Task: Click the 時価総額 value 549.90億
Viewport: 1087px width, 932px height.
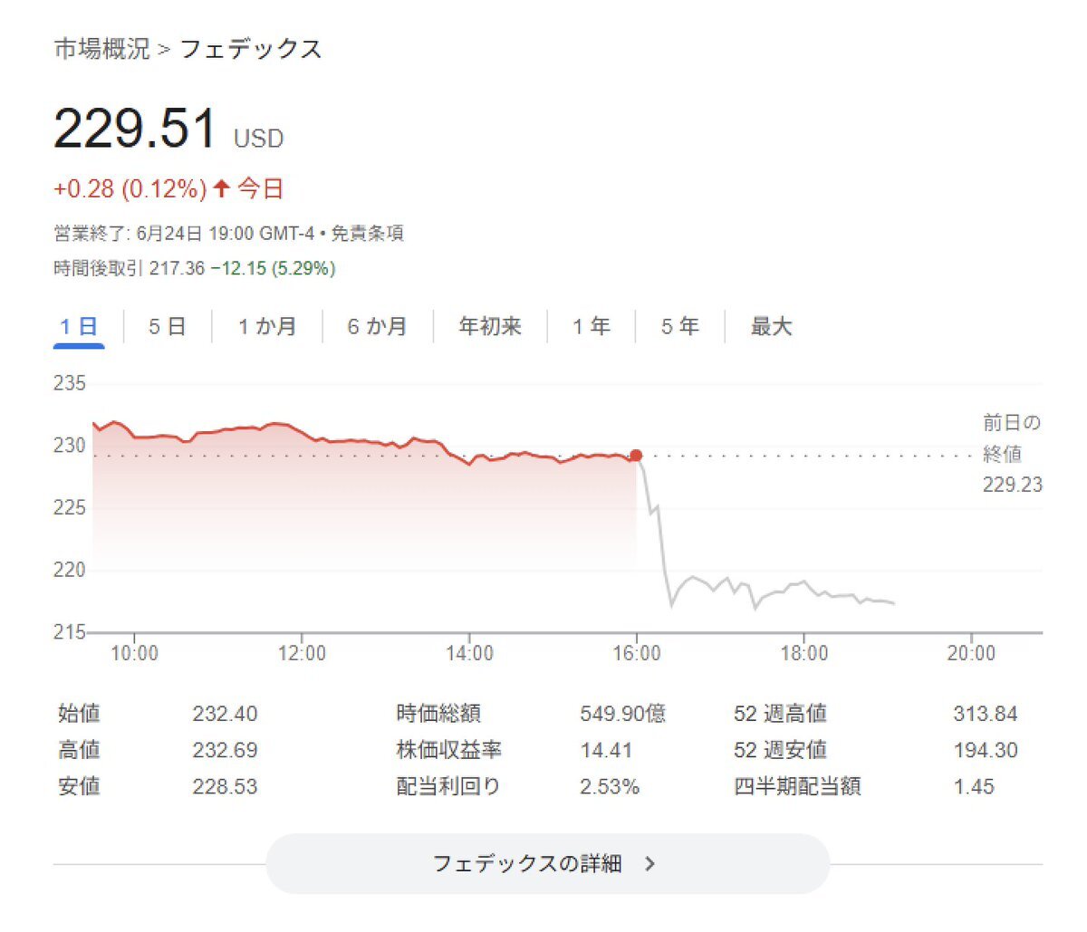Action: 622,714
